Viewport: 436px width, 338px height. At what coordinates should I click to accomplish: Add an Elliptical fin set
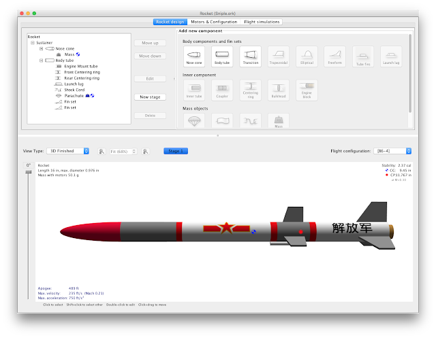point(307,56)
